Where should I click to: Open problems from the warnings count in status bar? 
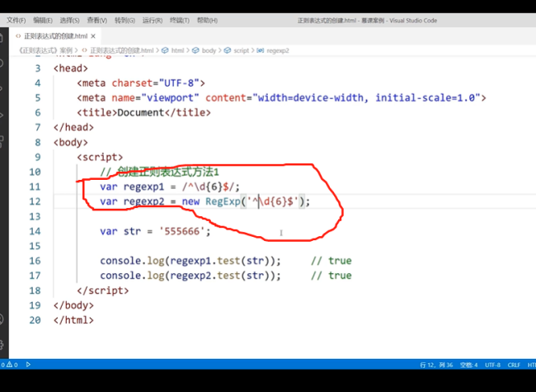tap(12, 365)
